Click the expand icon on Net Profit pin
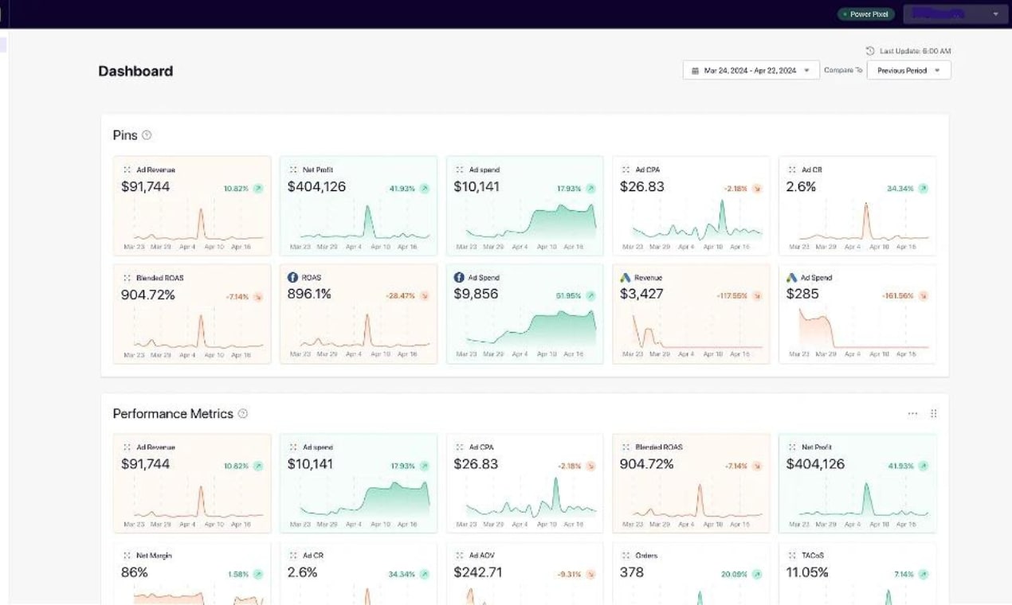 click(x=293, y=170)
